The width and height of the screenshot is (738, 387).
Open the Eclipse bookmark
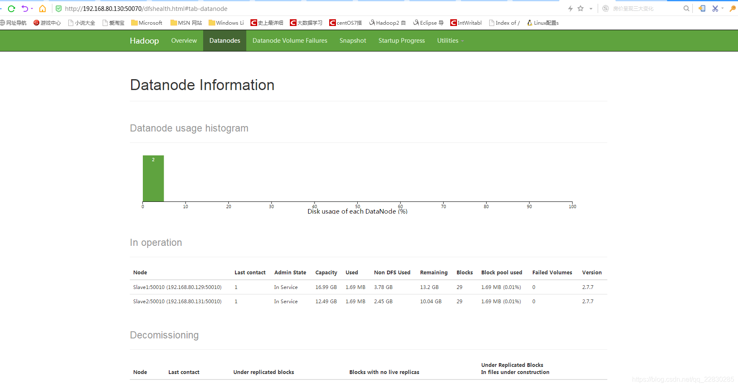coord(428,23)
